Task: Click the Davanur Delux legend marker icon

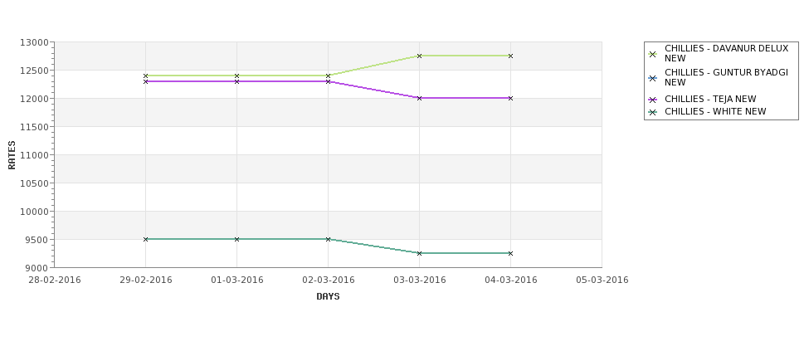Action: pos(653,54)
